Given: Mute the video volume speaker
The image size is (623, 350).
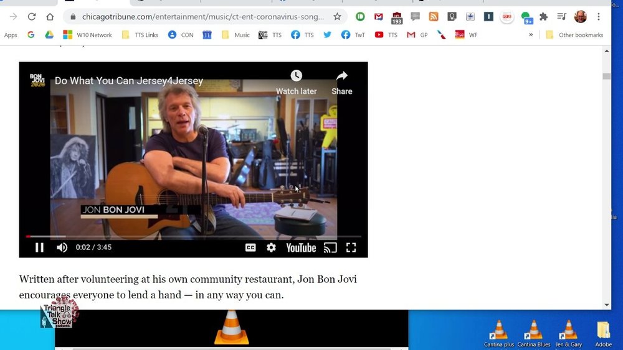Looking at the screenshot, I should (62, 247).
